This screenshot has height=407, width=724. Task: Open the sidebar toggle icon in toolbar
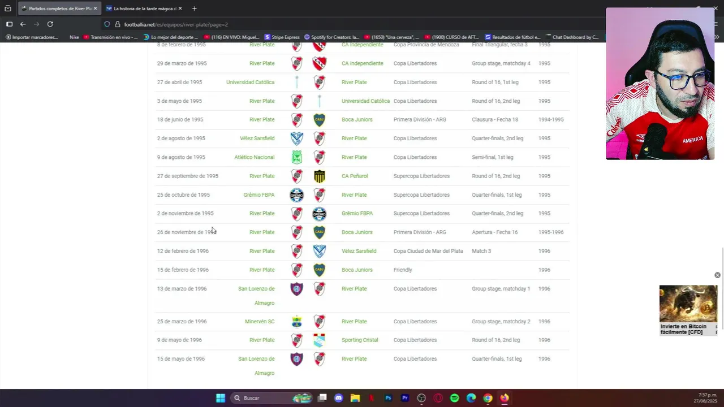pos(9,24)
